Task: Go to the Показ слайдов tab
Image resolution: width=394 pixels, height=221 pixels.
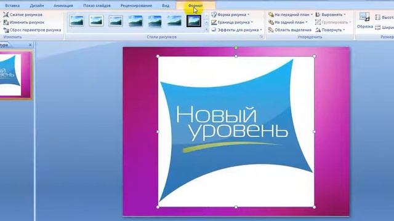Action: 97,6
